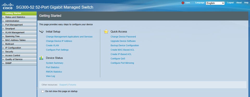Open Configure Port Mirroring link
The image size is (250, 97).
(x=122, y=63)
